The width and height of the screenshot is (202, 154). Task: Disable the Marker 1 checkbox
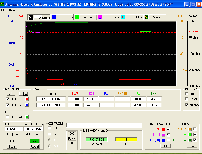pyautogui.click(x=7, y=99)
